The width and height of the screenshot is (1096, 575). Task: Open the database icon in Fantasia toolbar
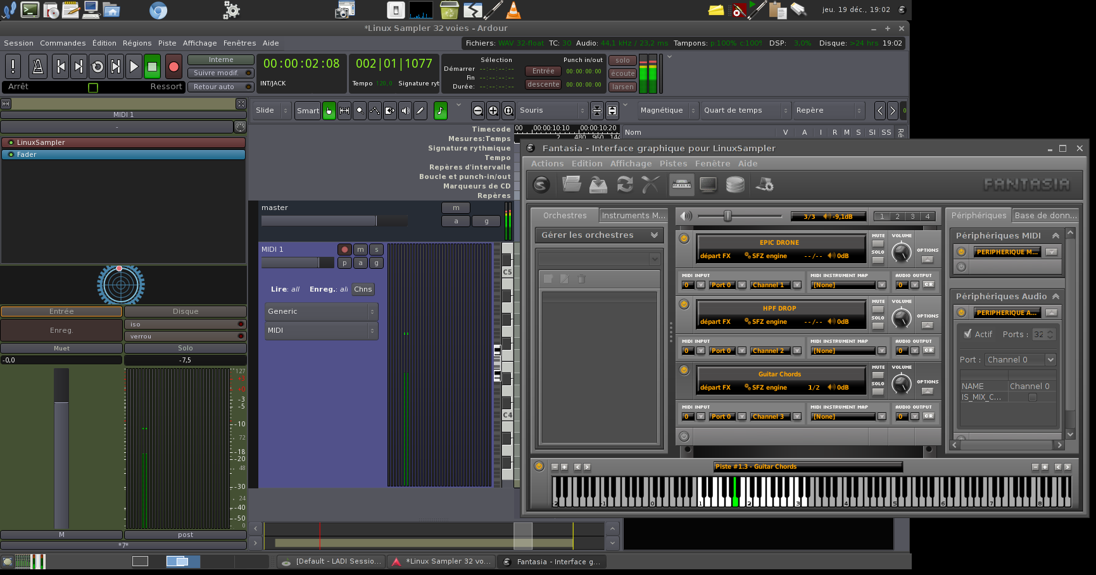(735, 185)
